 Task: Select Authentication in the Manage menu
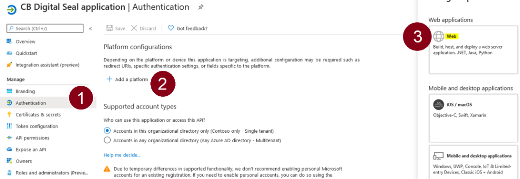tap(31, 103)
